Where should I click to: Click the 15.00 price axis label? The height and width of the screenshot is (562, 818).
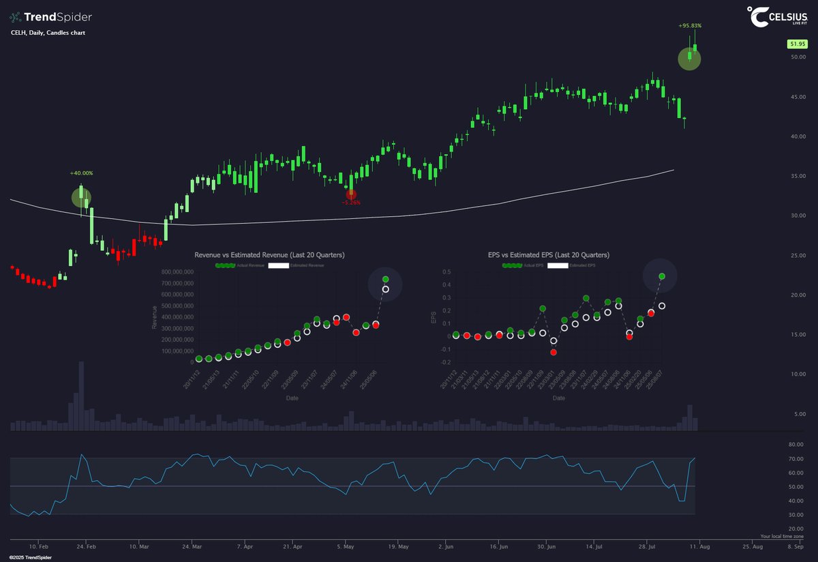tap(798, 334)
